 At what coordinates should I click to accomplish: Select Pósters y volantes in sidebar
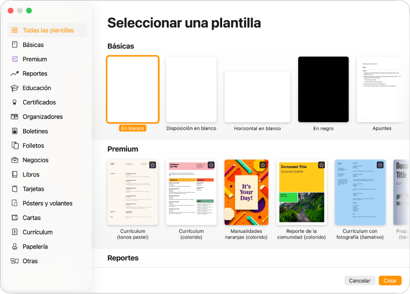pos(46,203)
